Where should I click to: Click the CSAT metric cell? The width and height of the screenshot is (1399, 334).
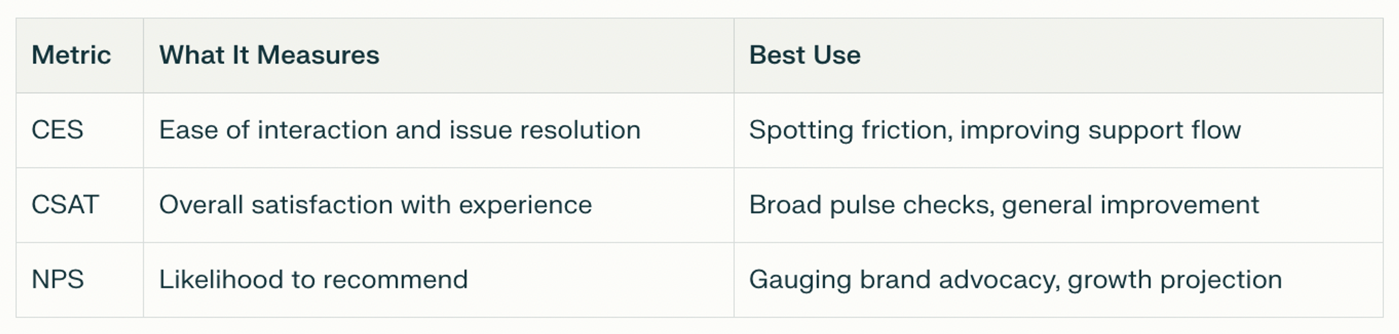(x=80, y=205)
